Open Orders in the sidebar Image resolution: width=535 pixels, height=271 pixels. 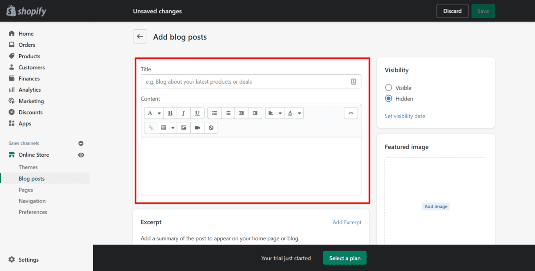(x=27, y=44)
